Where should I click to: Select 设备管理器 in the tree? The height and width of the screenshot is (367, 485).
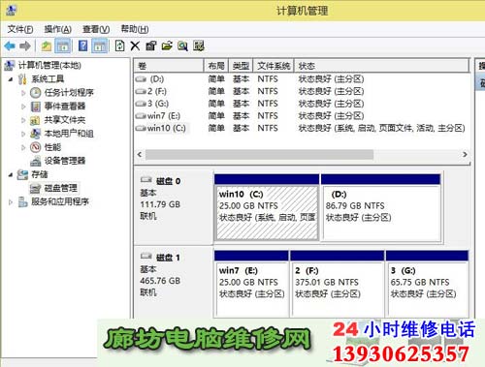coord(65,161)
